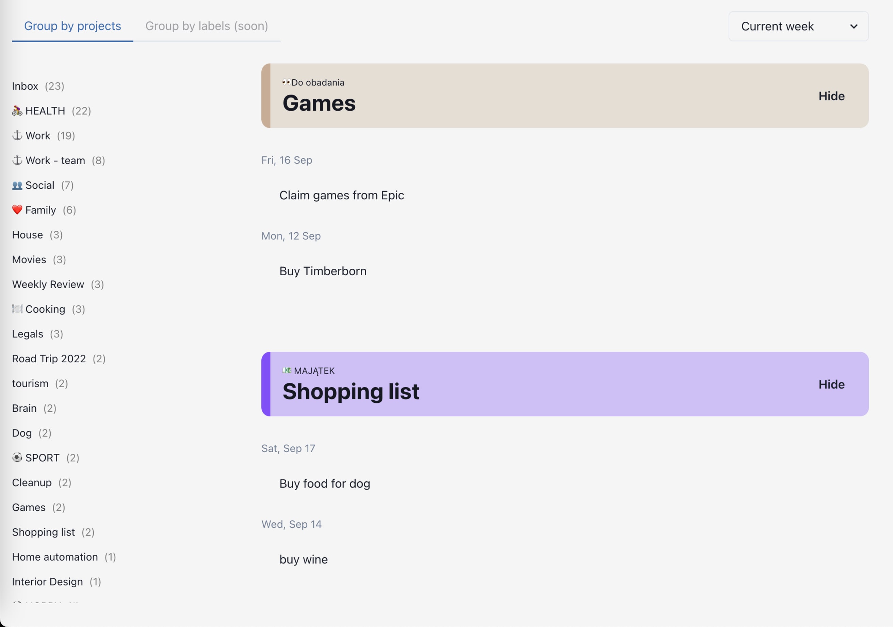893x627 pixels.
Task: Select the Group by labels tab
Action: point(207,26)
